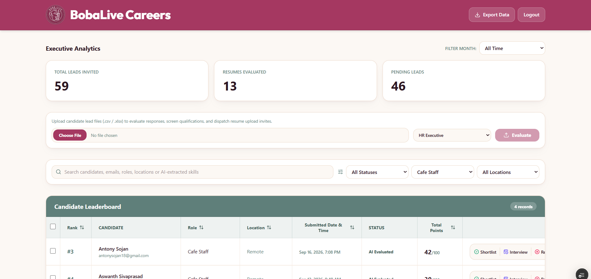Viewport: 591px width, 279px height.
Task: Click the BobaLive Careers title
Action: [120, 15]
